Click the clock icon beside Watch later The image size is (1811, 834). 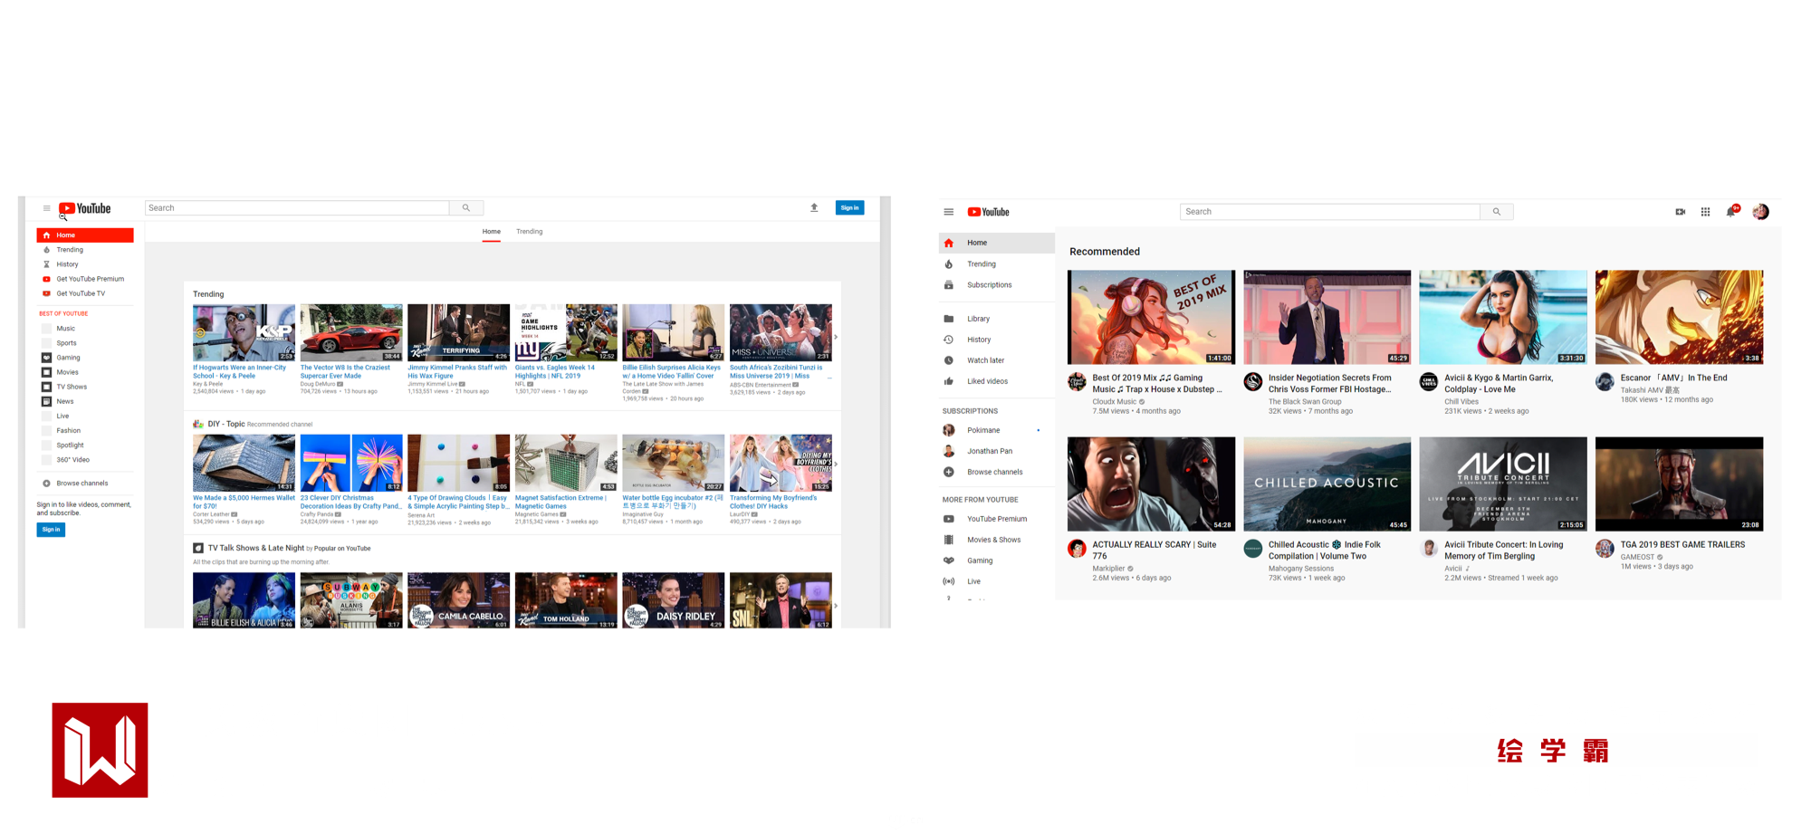pos(949,360)
